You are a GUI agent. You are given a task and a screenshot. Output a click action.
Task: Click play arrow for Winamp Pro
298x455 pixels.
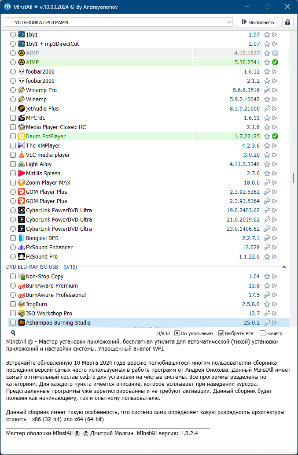point(275,90)
